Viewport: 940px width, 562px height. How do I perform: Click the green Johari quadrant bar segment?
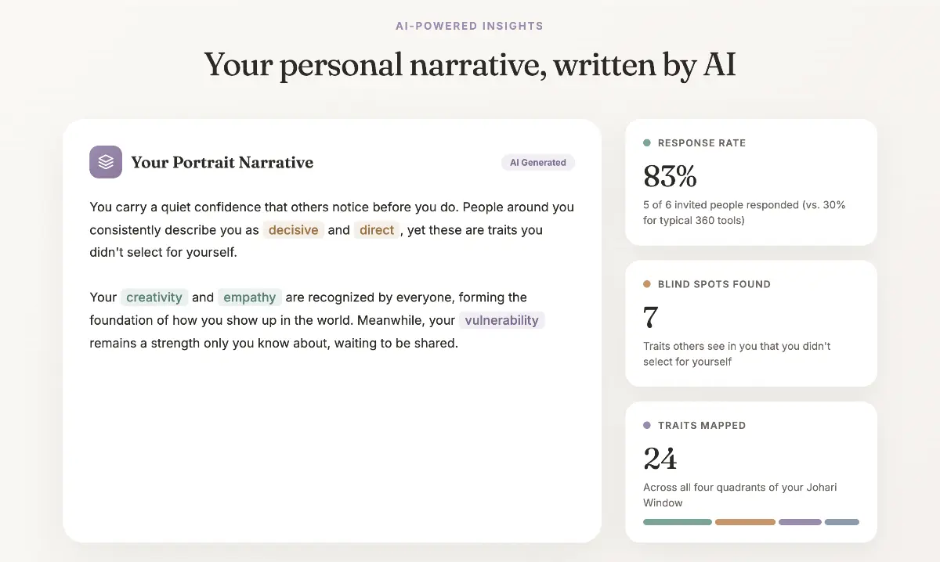pyautogui.click(x=678, y=522)
